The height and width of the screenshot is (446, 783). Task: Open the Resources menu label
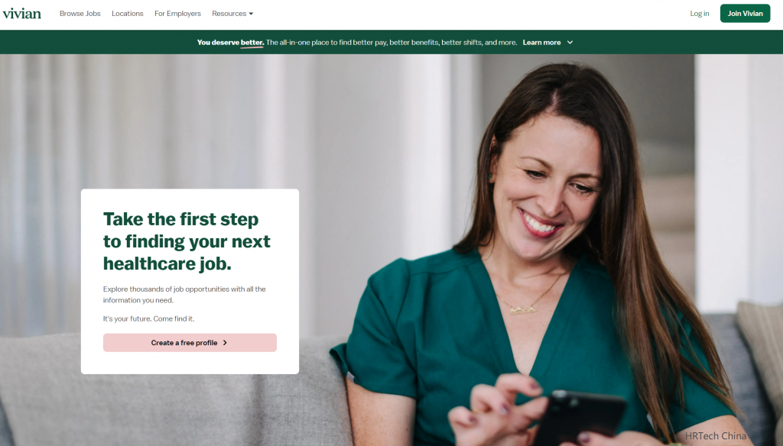[229, 14]
